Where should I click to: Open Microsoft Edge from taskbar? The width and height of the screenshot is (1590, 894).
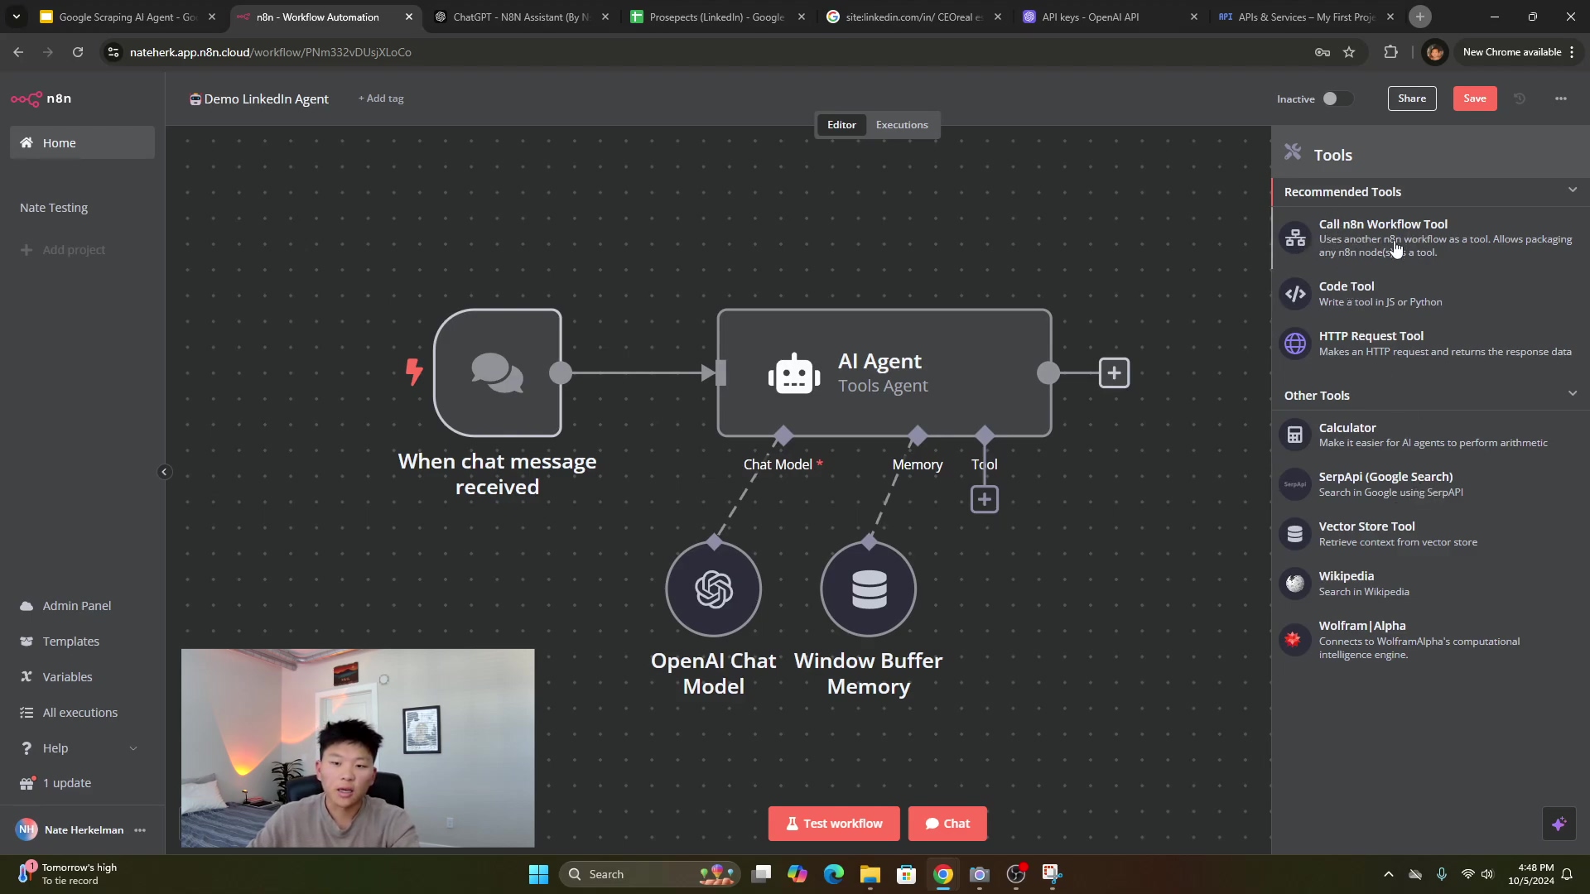pyautogui.click(x=833, y=874)
